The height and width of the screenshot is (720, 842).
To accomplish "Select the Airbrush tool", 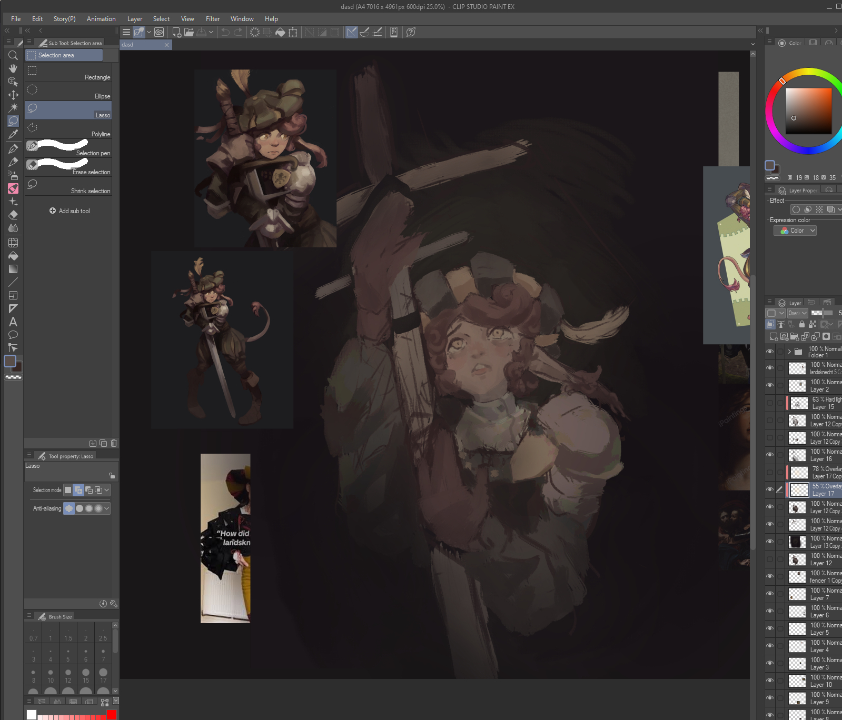I will [x=13, y=175].
